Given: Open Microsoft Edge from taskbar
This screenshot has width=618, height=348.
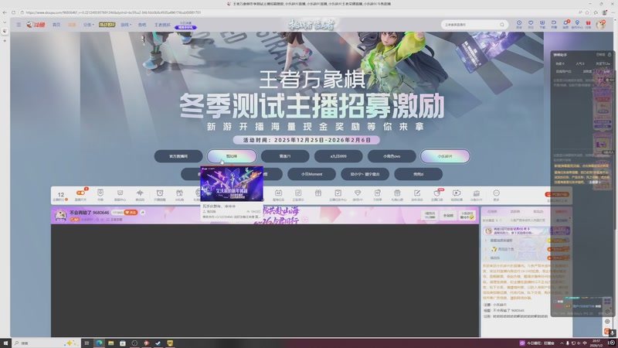Looking at the screenshot, I should pos(99,343).
